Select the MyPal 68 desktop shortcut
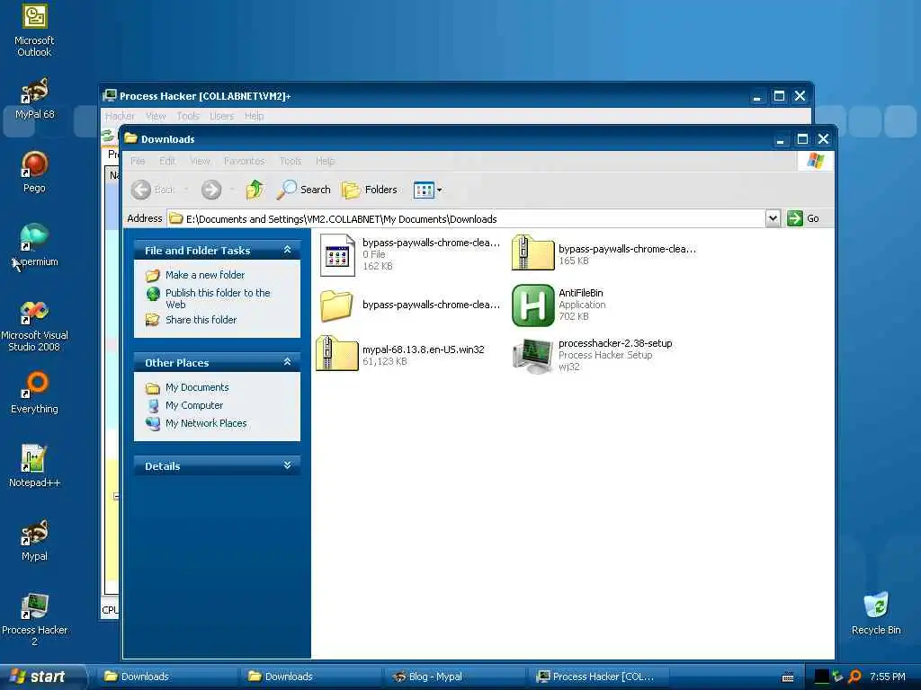The image size is (921, 690). click(x=34, y=99)
